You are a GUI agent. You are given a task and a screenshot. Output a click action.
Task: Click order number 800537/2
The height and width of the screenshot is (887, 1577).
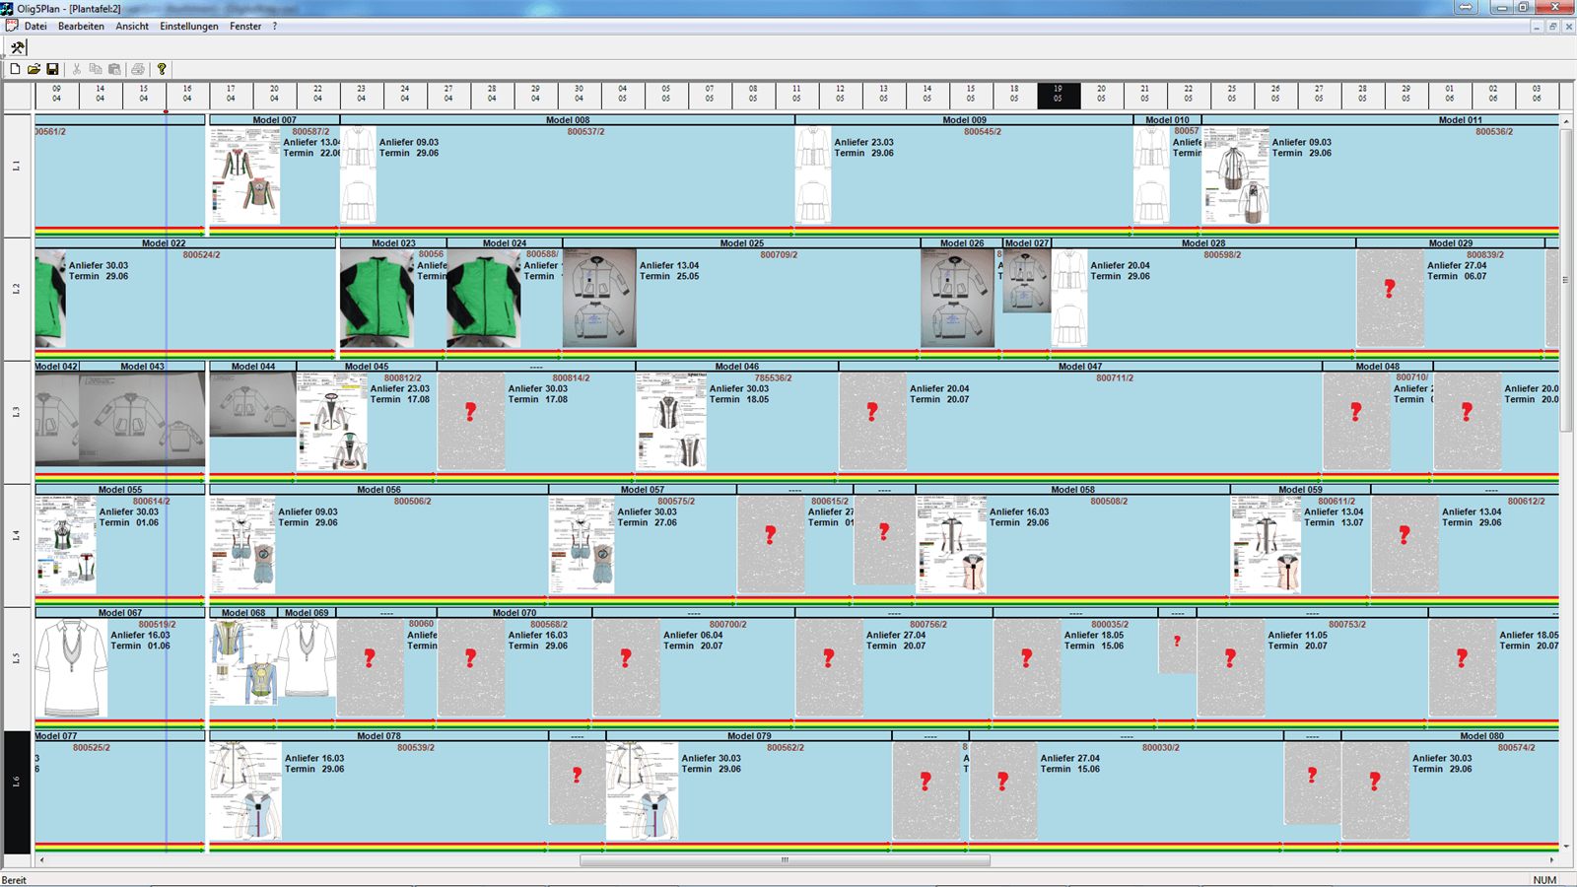click(x=585, y=132)
